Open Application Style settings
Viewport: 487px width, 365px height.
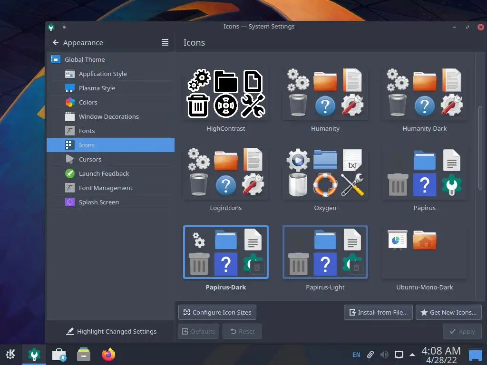pyautogui.click(x=110, y=74)
